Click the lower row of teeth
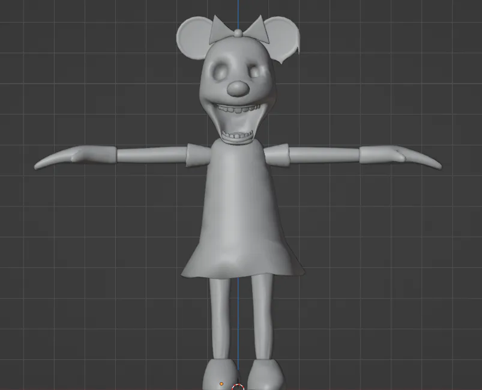 coord(238,135)
